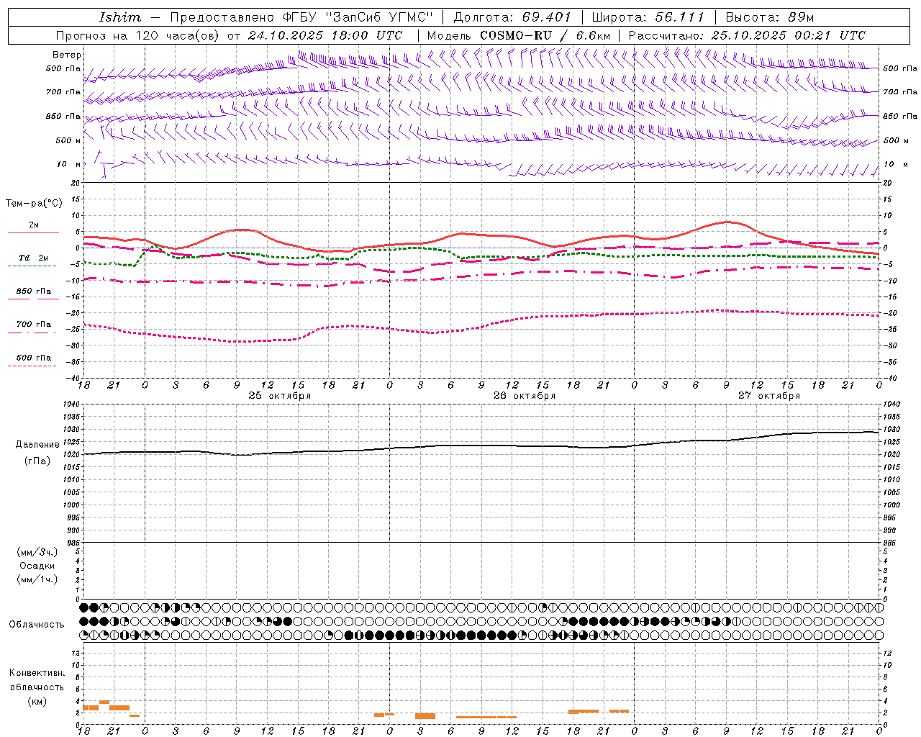Viewport: 921px width, 737px height.
Task: Click the "700 гПа" temperature legend entry
Action: pos(33,325)
